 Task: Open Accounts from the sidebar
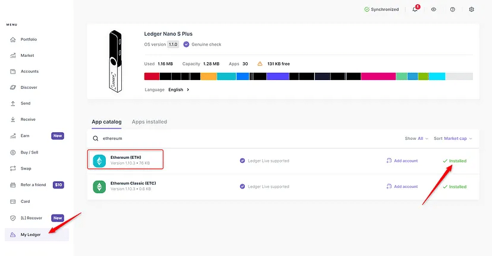29,71
